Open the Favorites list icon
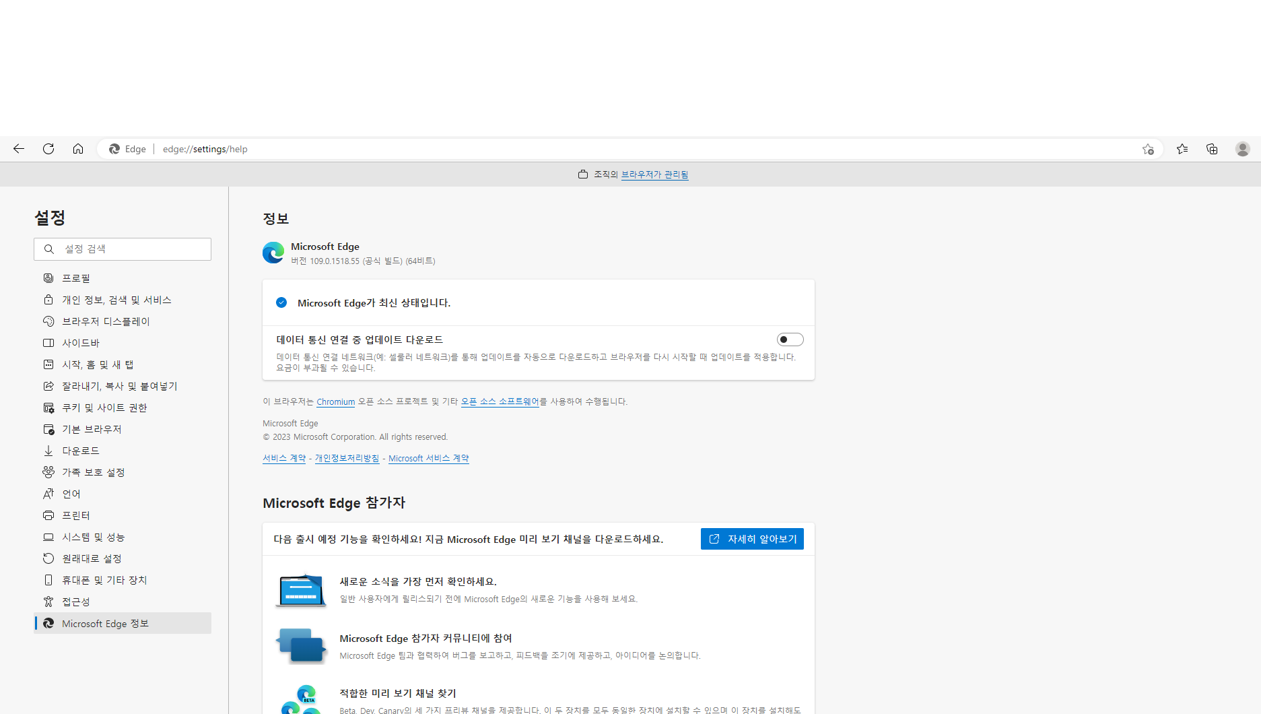The image size is (1261, 714). [1182, 149]
